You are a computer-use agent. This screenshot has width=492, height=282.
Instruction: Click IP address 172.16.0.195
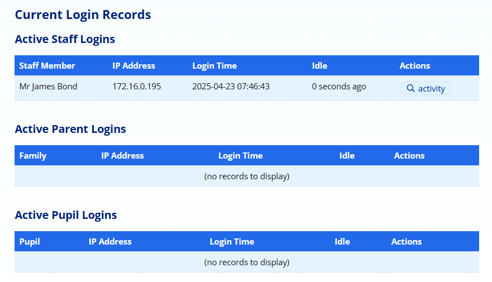point(136,87)
